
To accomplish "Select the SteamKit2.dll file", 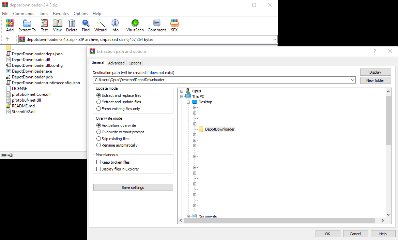I will [24, 112].
